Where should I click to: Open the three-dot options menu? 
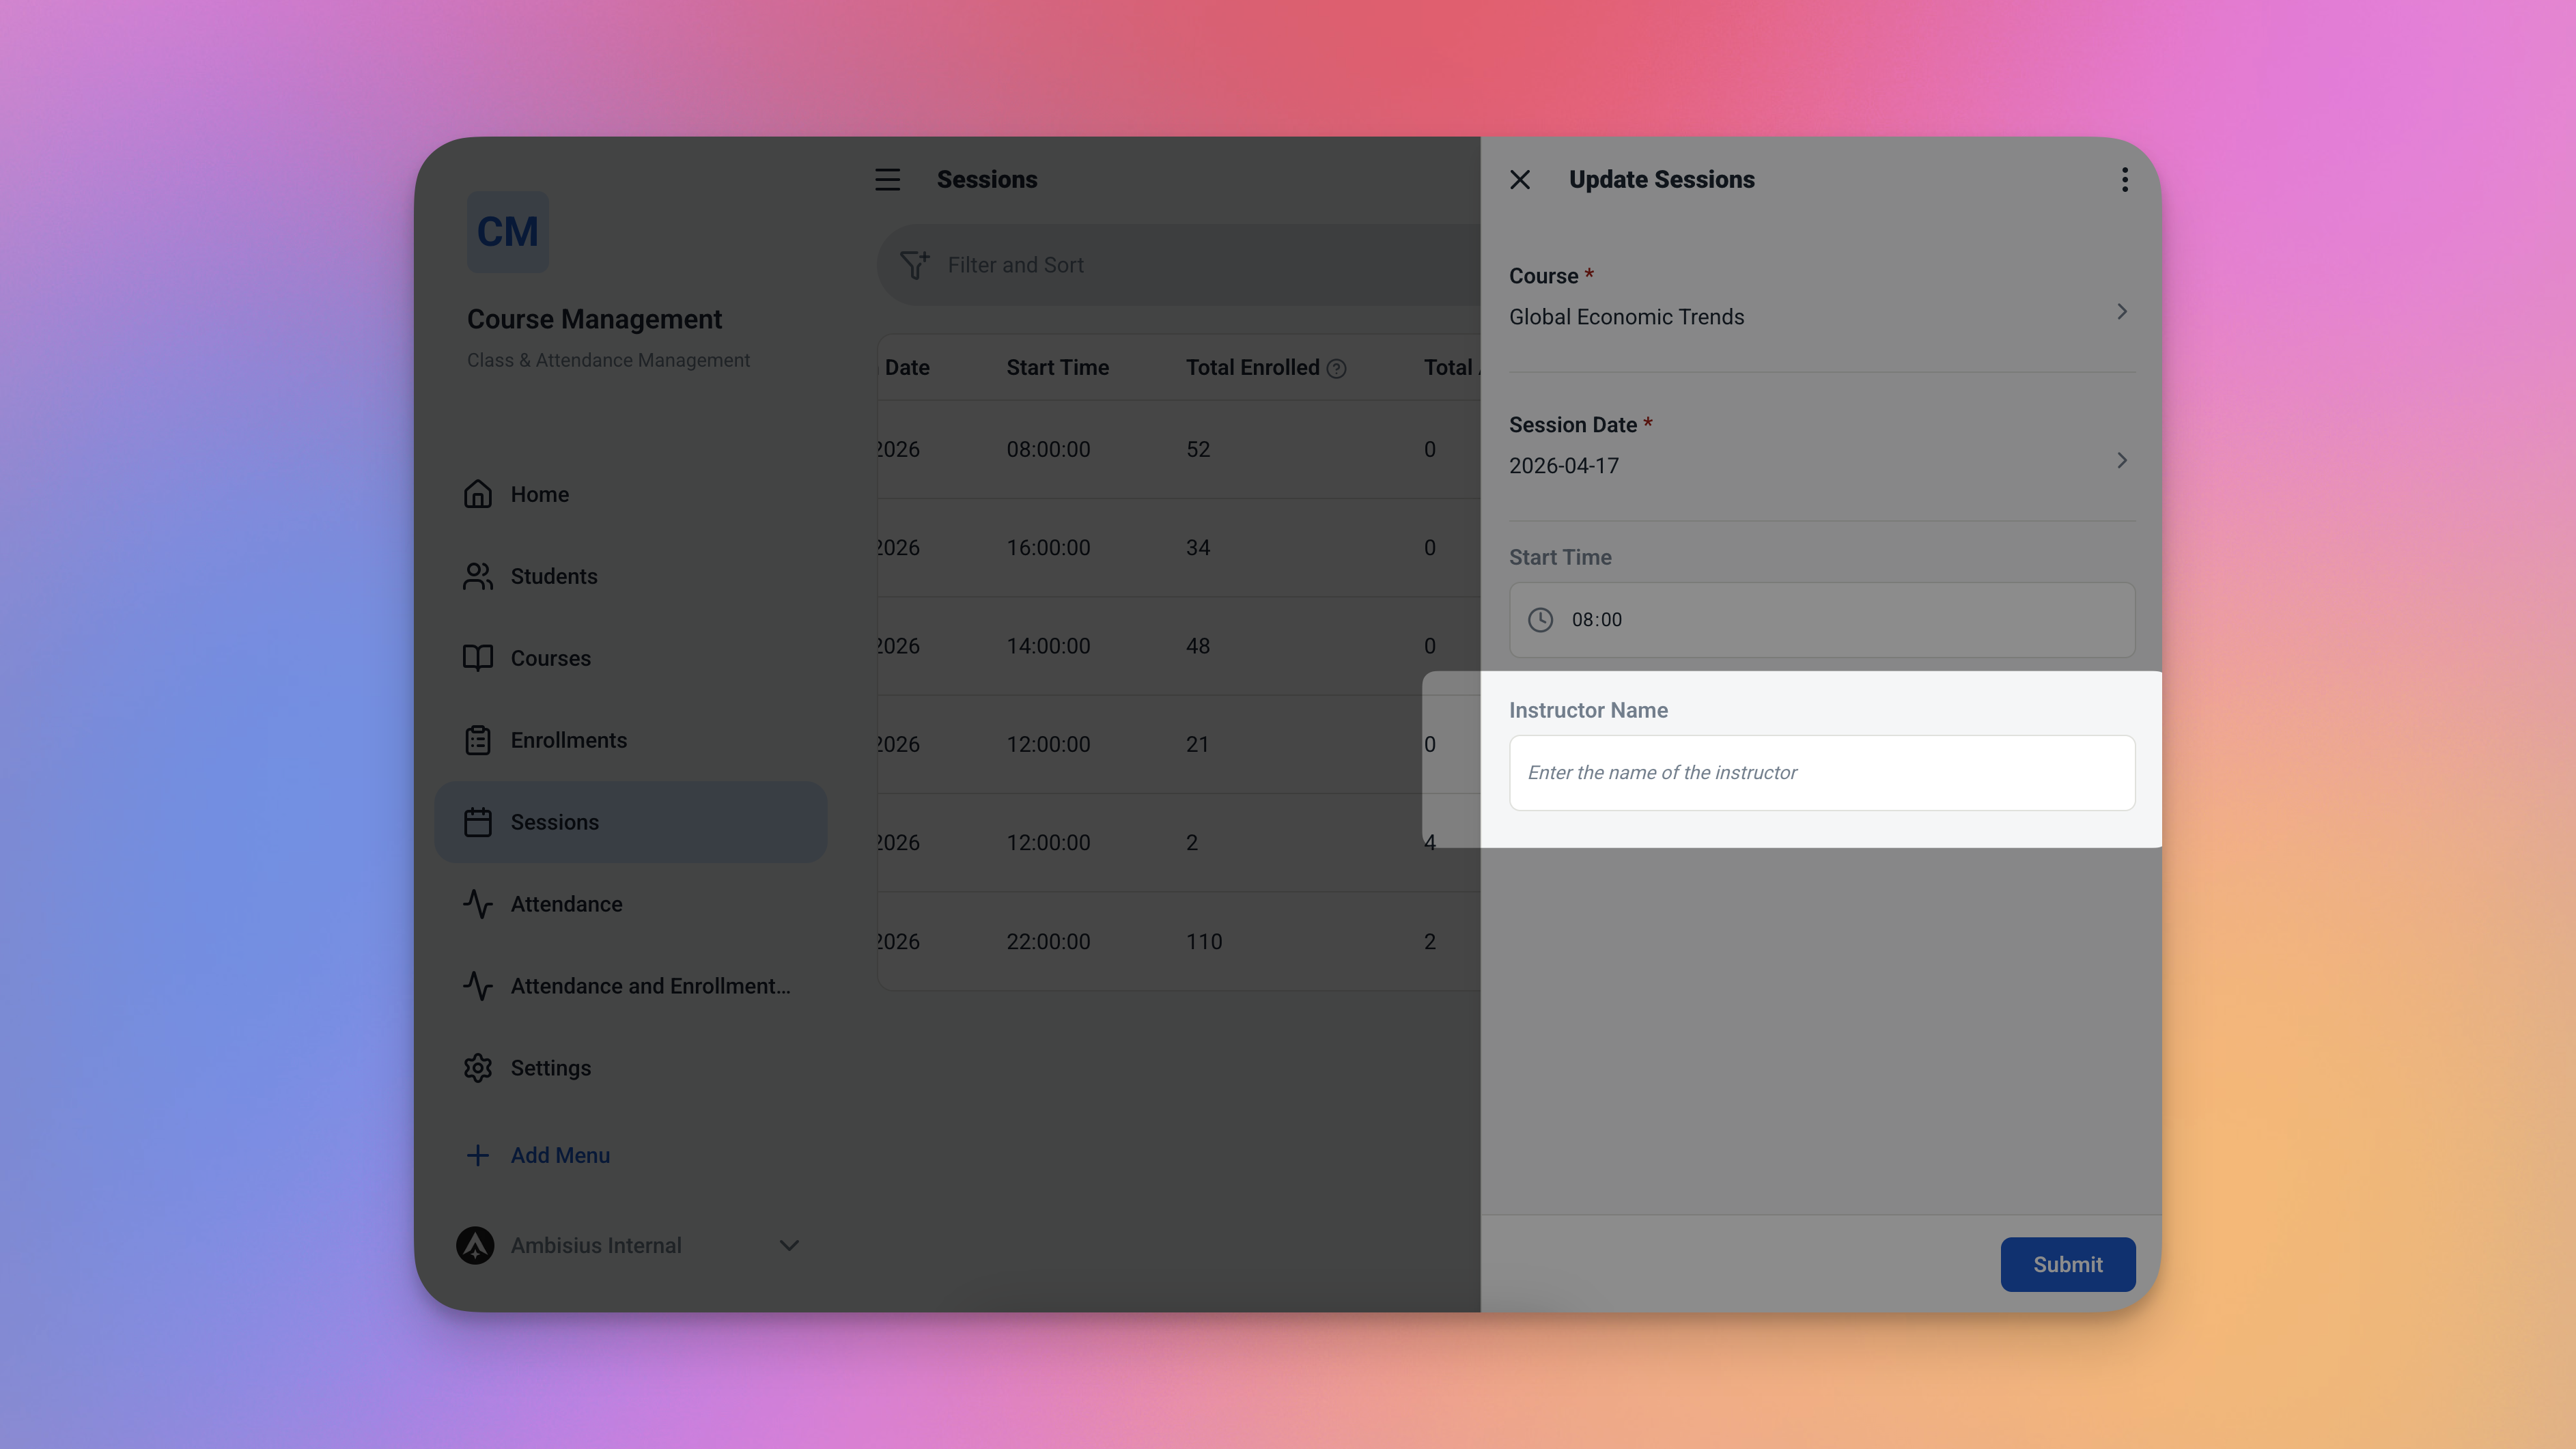(2124, 180)
